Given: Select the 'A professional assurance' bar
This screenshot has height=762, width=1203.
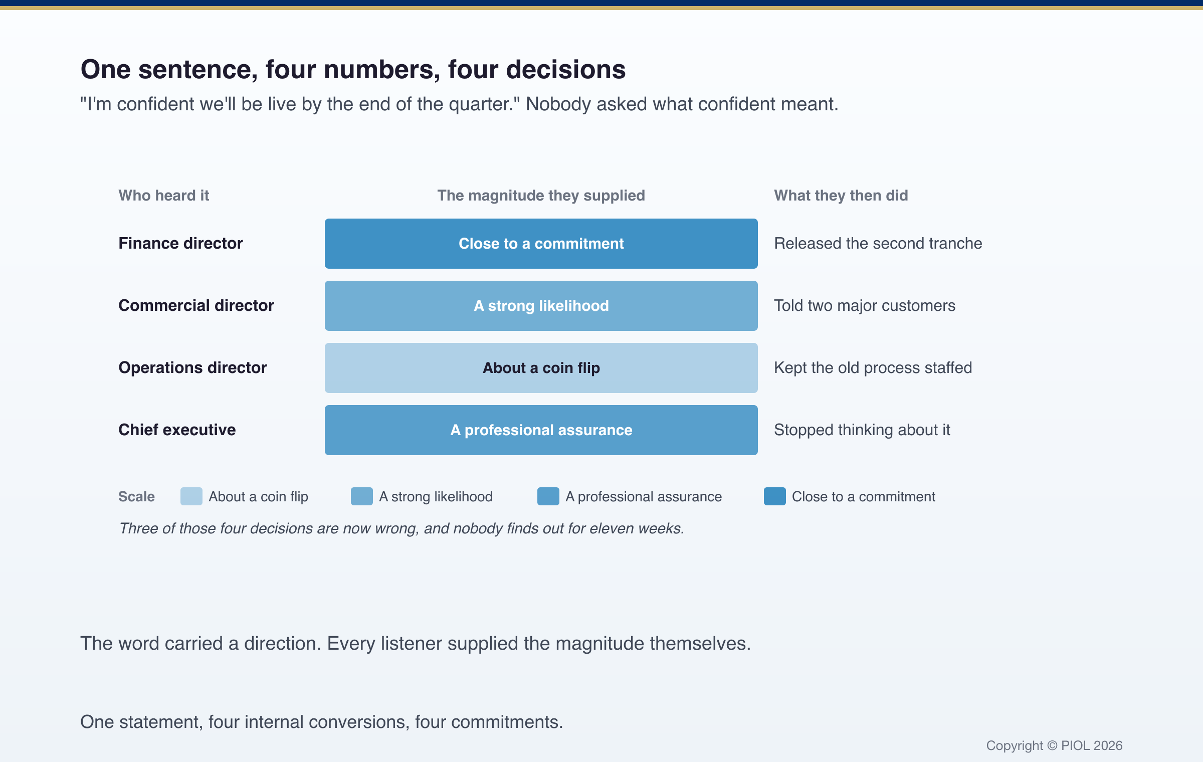Looking at the screenshot, I should point(541,430).
